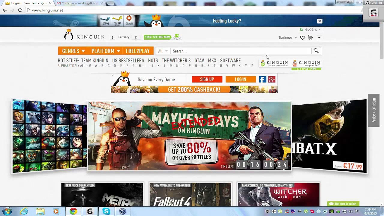Open the Euro currency selector
Screen dimensions: 384x216
tap(136, 37)
